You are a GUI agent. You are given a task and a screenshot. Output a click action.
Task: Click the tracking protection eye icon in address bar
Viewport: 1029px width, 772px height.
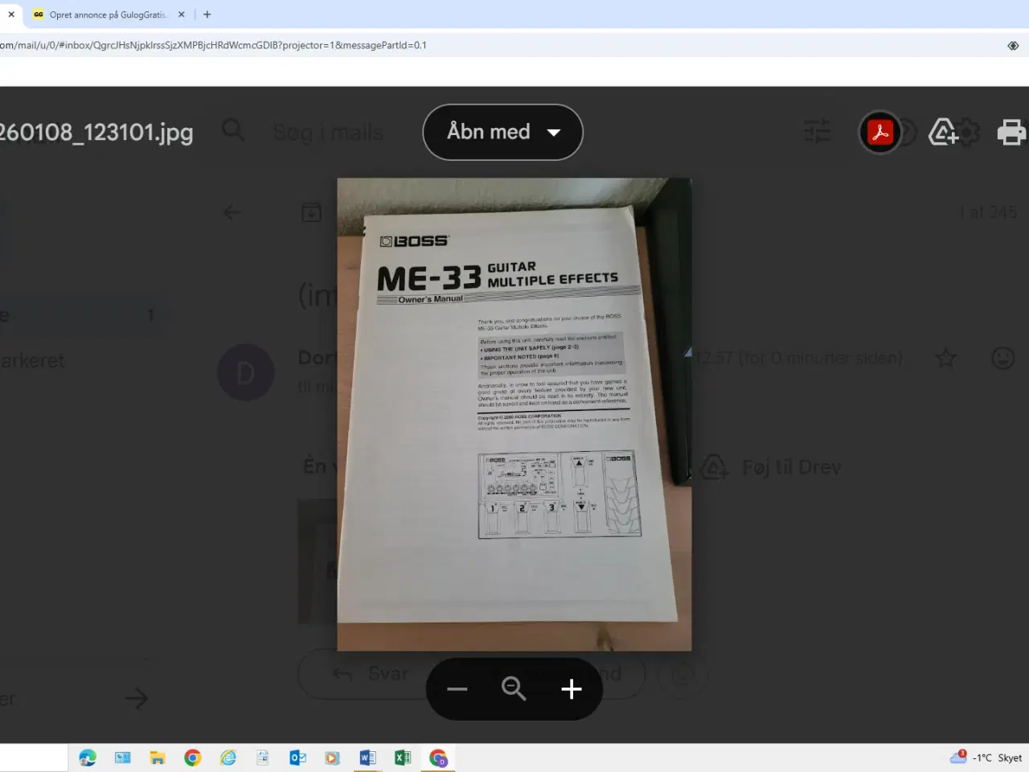pos(1013,45)
